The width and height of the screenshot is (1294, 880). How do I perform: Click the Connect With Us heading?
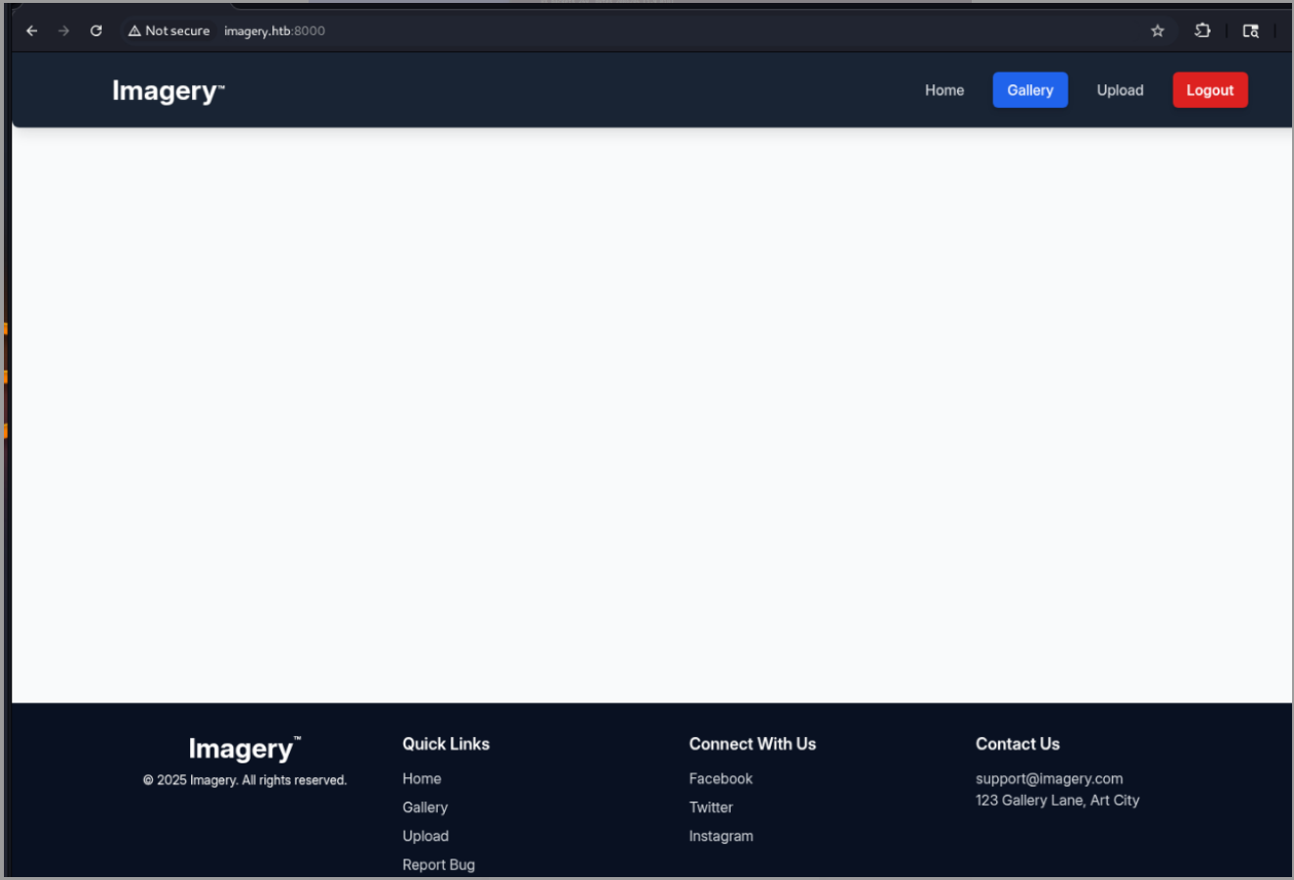[752, 744]
